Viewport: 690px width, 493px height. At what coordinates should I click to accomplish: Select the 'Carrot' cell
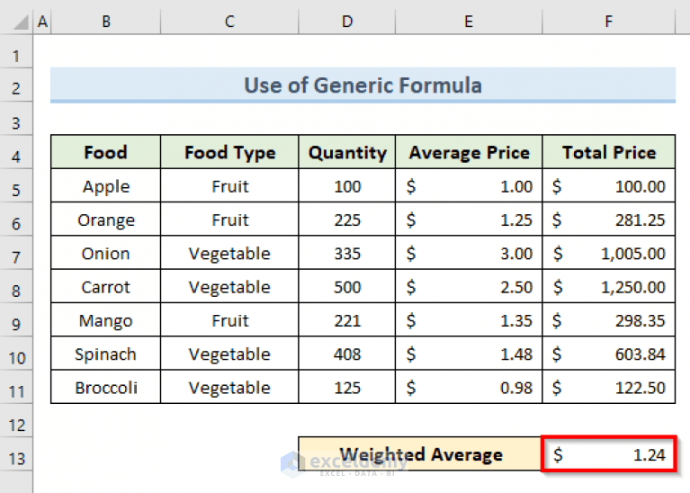click(x=106, y=287)
